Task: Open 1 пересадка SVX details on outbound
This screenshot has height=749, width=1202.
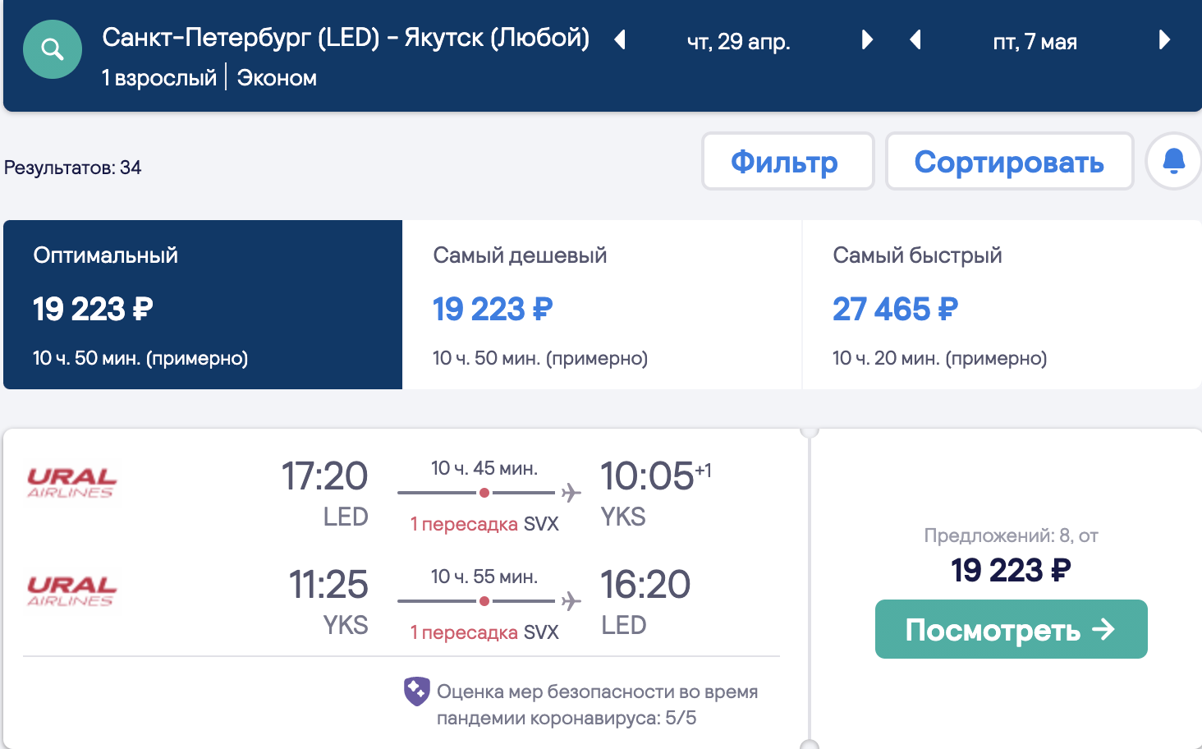Action: 484,524
